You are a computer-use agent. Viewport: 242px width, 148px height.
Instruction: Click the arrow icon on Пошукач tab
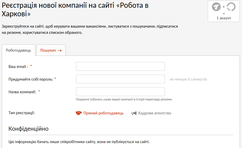pyautogui.click(x=60, y=51)
